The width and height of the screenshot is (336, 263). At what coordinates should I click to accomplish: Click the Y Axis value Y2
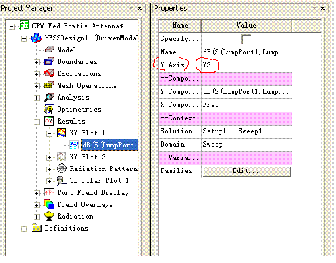point(247,65)
